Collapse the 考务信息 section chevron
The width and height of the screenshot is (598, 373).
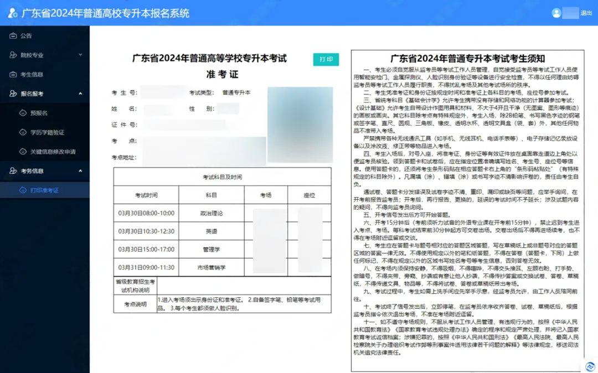(x=80, y=171)
